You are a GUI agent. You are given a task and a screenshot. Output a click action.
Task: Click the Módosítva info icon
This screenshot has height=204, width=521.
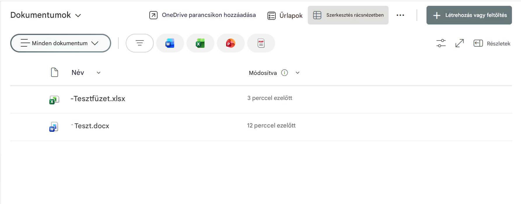click(x=284, y=73)
